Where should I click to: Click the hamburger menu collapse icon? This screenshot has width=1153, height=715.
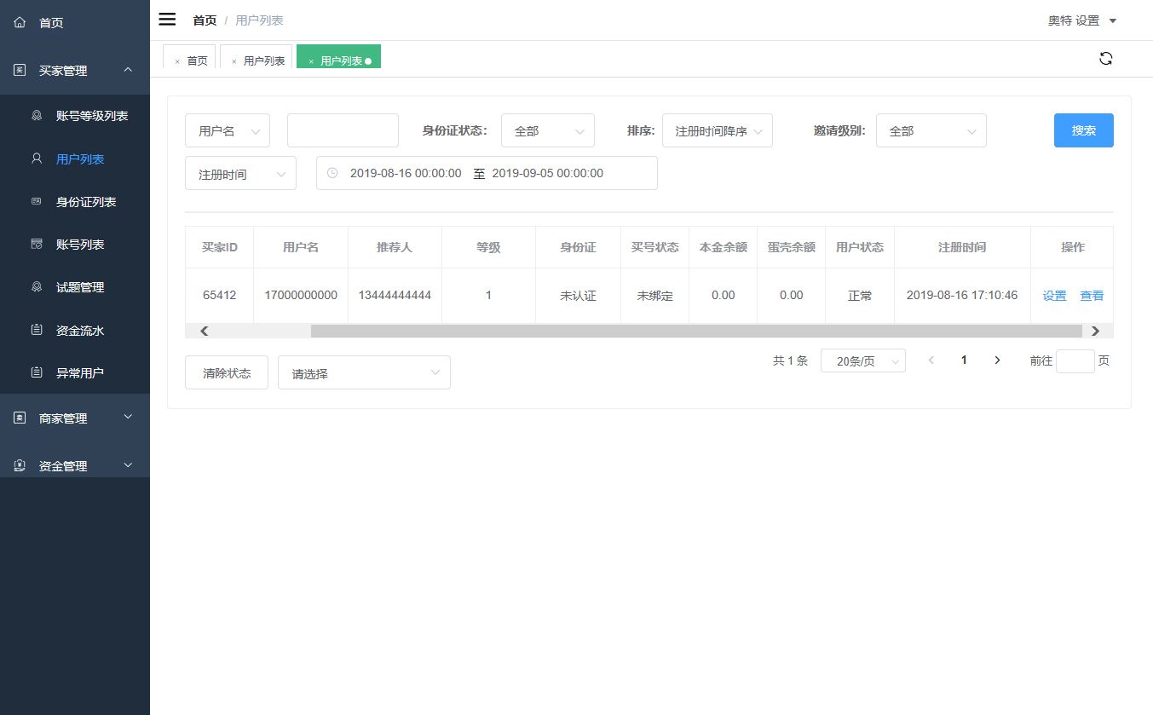(167, 20)
